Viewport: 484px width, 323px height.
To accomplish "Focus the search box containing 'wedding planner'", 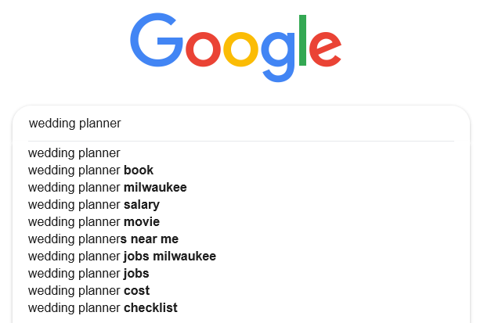I will 240,124.
